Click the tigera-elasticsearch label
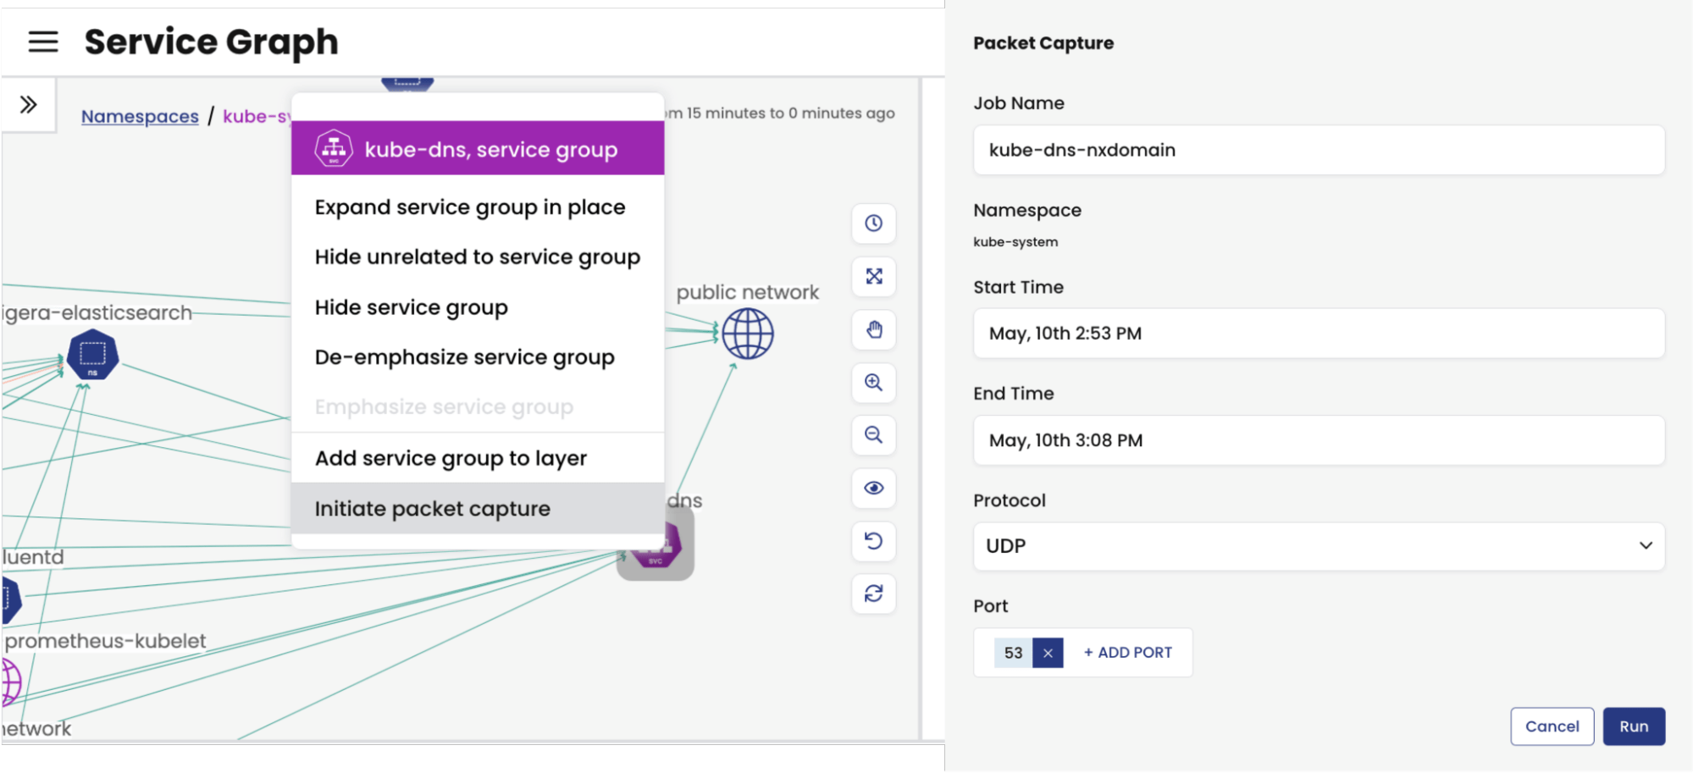This screenshot has height=773, width=1693. tap(97, 312)
